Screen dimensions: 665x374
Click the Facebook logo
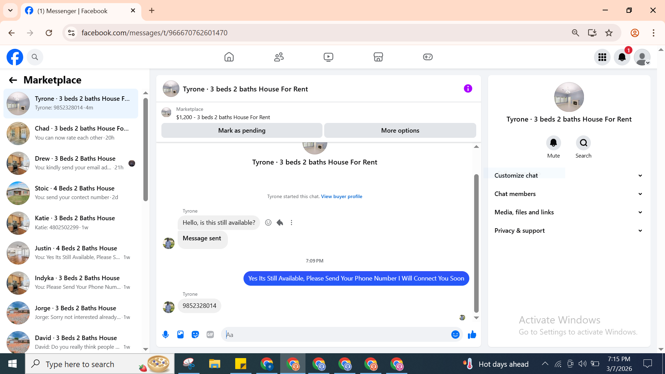(x=15, y=57)
